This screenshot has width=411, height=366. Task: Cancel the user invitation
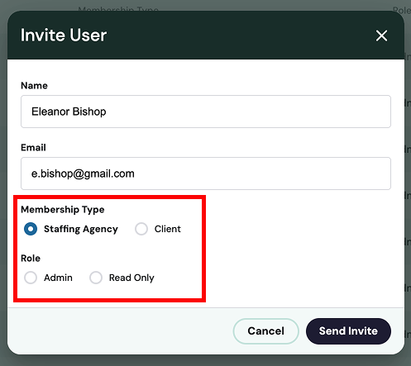click(x=266, y=331)
